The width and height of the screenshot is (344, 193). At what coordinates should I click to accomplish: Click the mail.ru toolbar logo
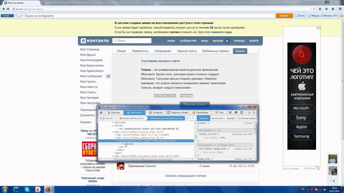[7, 16]
